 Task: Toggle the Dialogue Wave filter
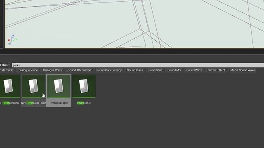pyautogui.click(x=52, y=70)
